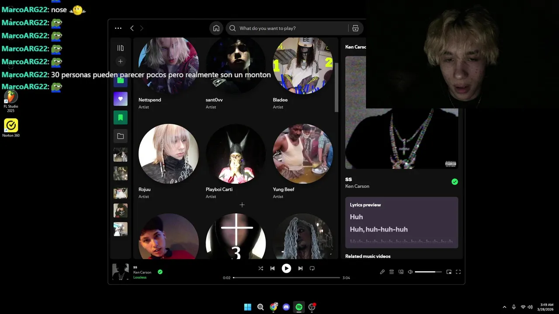Click 'Related music videos' heading
The image size is (559, 314).
[x=368, y=256]
